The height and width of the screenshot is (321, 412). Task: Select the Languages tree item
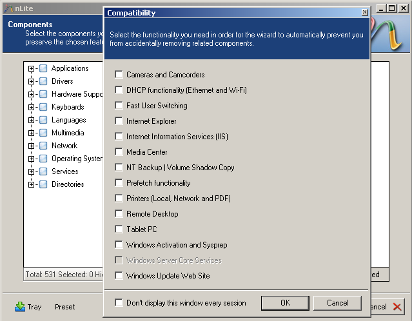tap(68, 120)
